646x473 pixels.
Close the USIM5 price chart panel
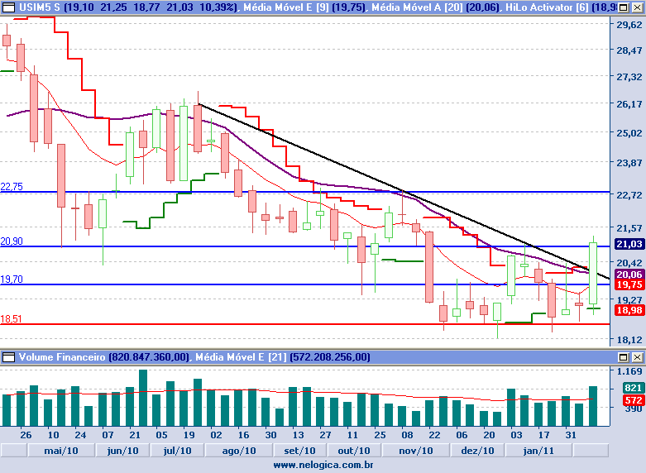638,7
